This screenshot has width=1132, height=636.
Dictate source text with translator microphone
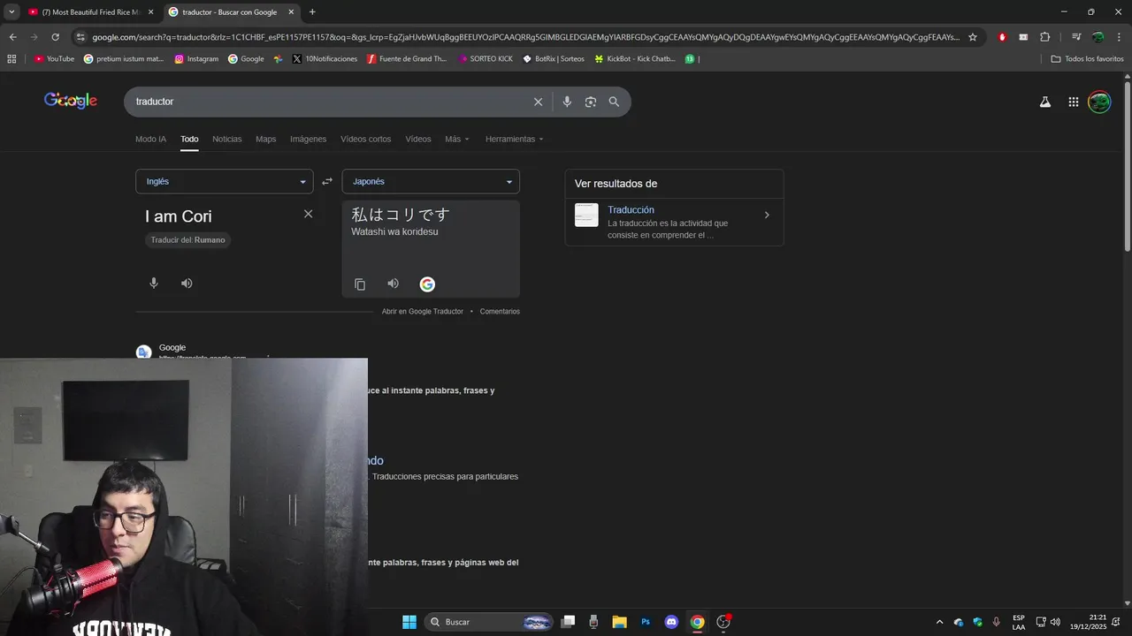tap(154, 284)
